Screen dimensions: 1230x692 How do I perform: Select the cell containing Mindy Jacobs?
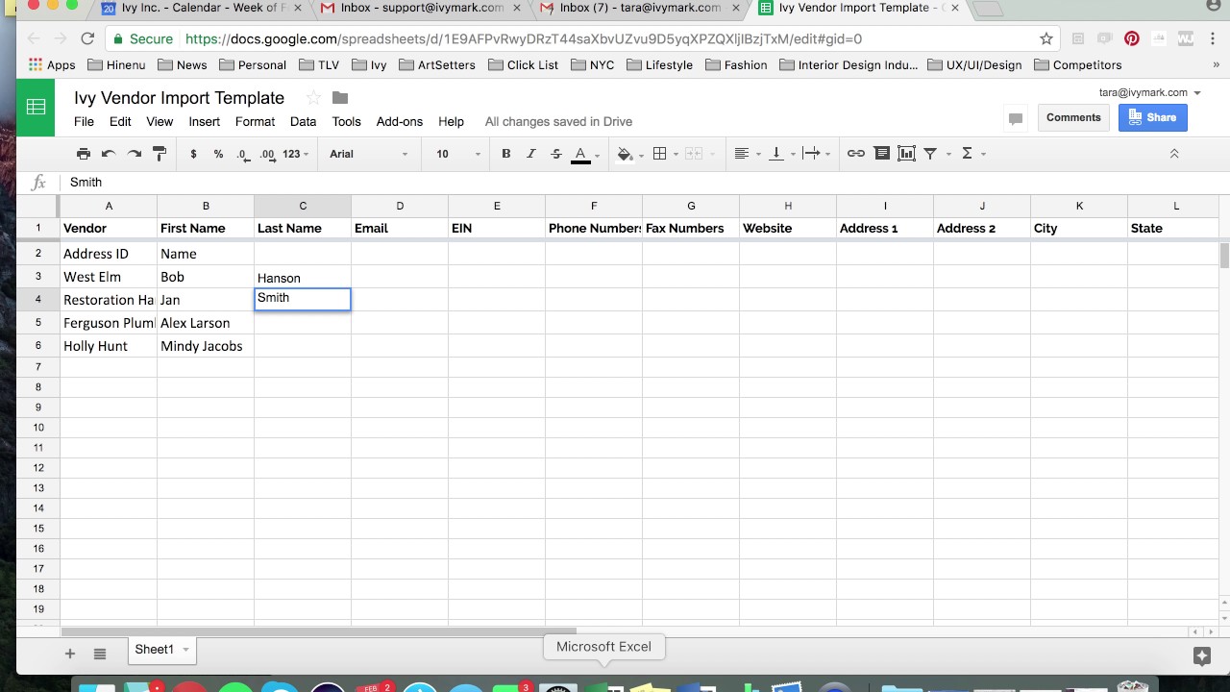pos(206,346)
